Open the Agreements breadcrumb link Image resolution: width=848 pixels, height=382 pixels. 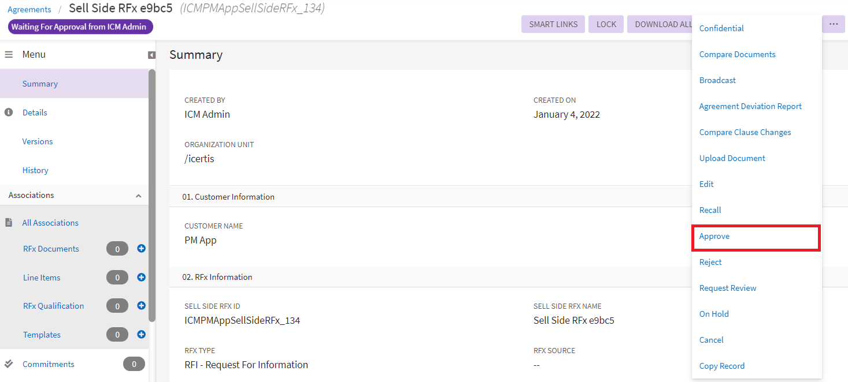29,9
